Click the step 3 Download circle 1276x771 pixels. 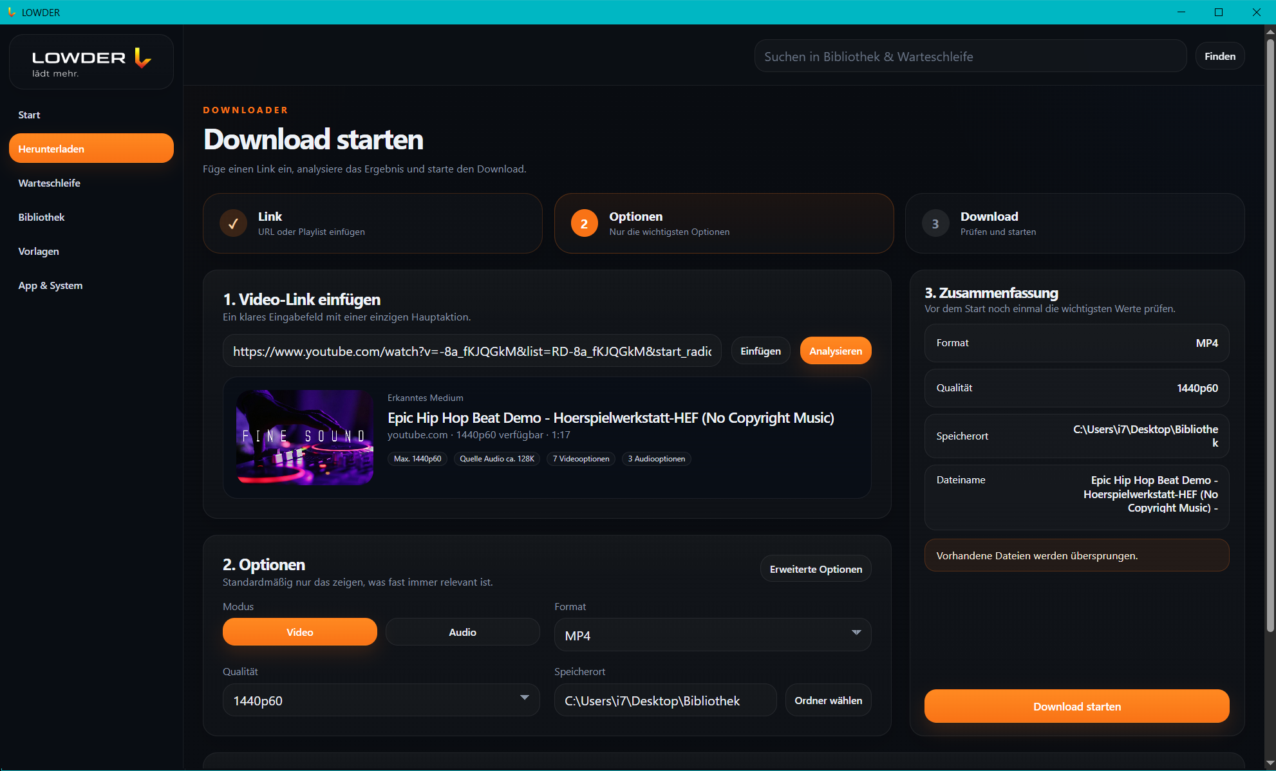[x=935, y=223]
